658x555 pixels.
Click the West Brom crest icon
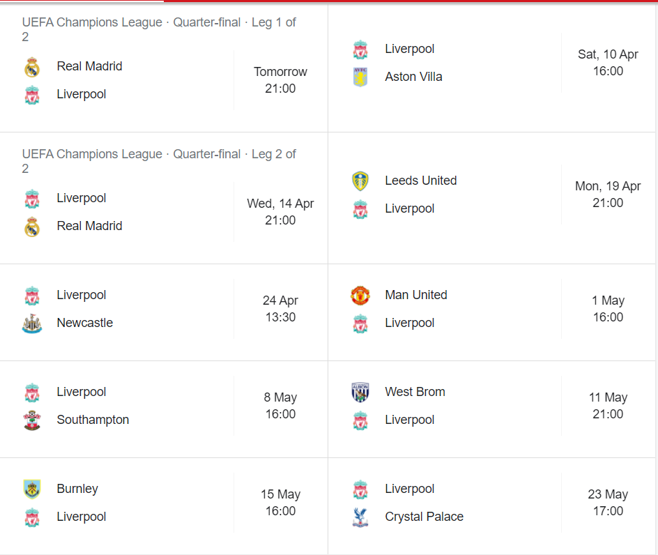click(360, 392)
